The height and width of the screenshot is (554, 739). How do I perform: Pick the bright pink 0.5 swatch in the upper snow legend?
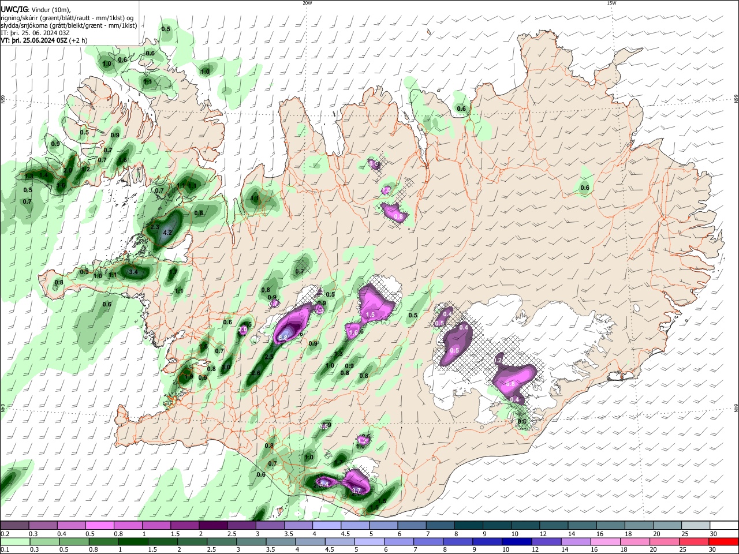pyautogui.click(x=99, y=526)
